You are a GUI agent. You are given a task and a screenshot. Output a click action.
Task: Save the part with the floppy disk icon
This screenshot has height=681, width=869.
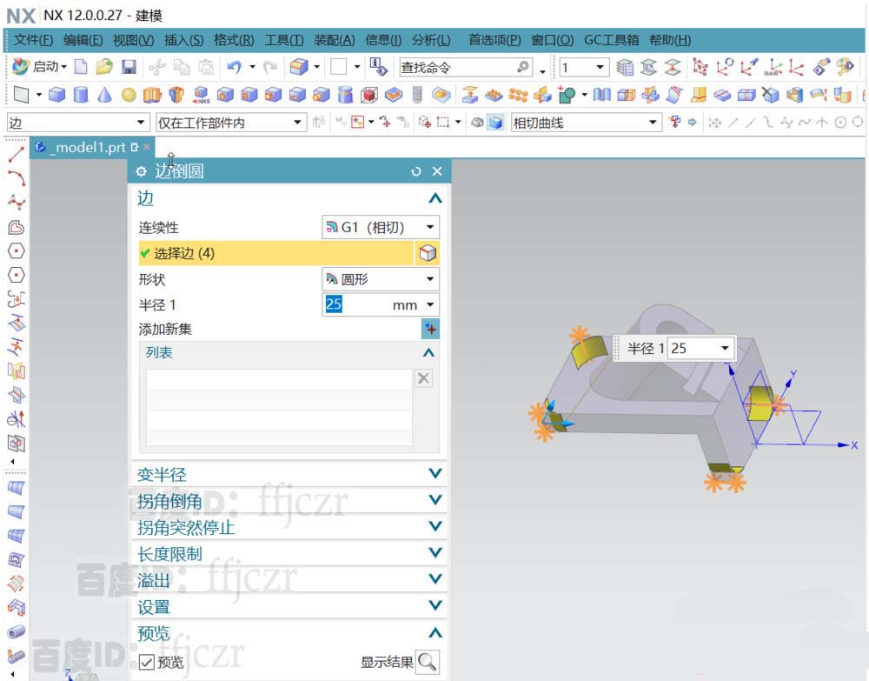click(x=129, y=68)
